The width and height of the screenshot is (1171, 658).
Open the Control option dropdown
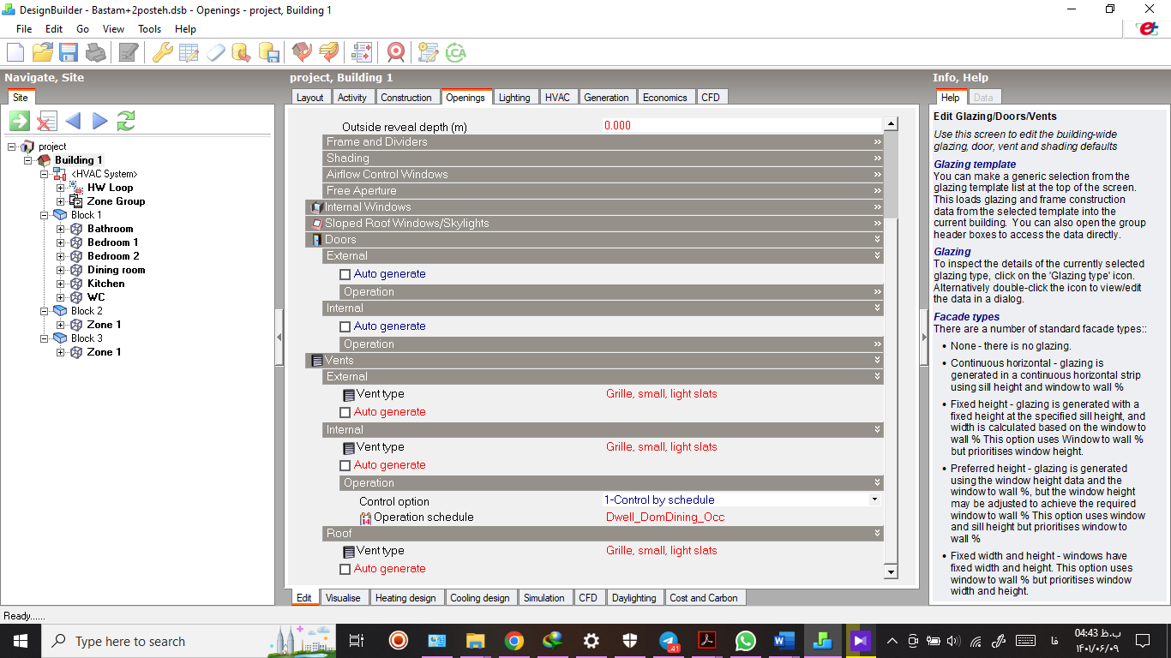(874, 499)
